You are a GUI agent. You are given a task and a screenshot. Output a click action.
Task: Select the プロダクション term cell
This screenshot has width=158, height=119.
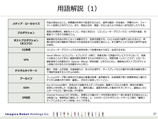26,33
